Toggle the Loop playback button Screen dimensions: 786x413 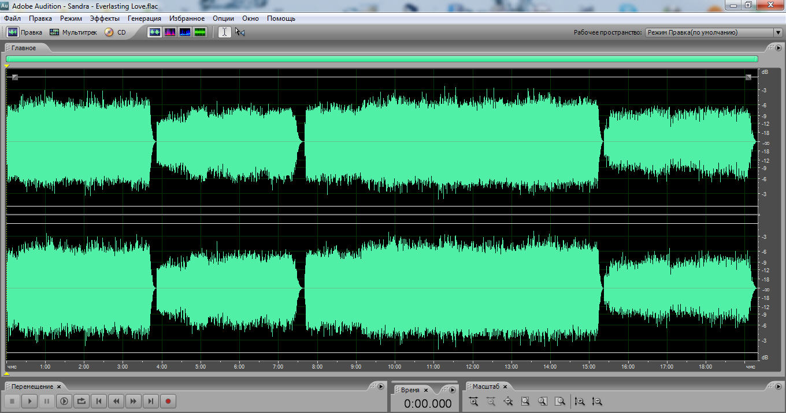[81, 401]
